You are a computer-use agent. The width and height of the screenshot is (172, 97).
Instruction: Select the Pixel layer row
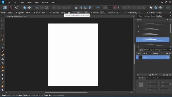tap(153, 57)
